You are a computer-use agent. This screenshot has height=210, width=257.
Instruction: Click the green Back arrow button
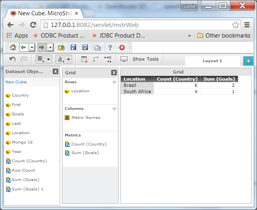click(24, 47)
